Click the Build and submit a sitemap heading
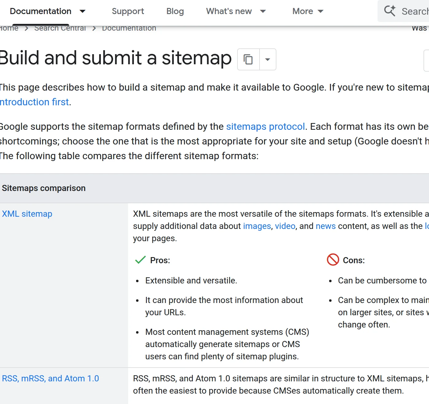This screenshot has height=404, width=429. [116, 58]
